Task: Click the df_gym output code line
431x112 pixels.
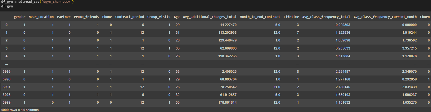Action: point(7,6)
